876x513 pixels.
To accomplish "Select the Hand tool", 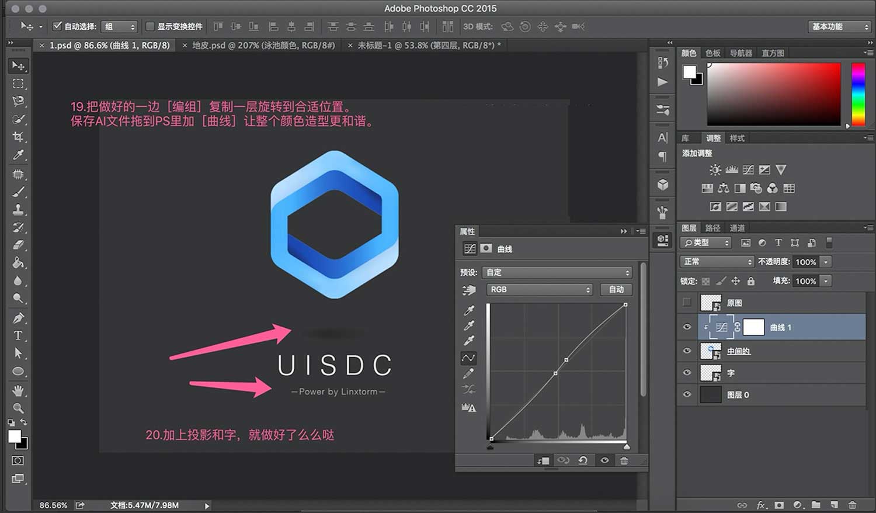I will 18,390.
